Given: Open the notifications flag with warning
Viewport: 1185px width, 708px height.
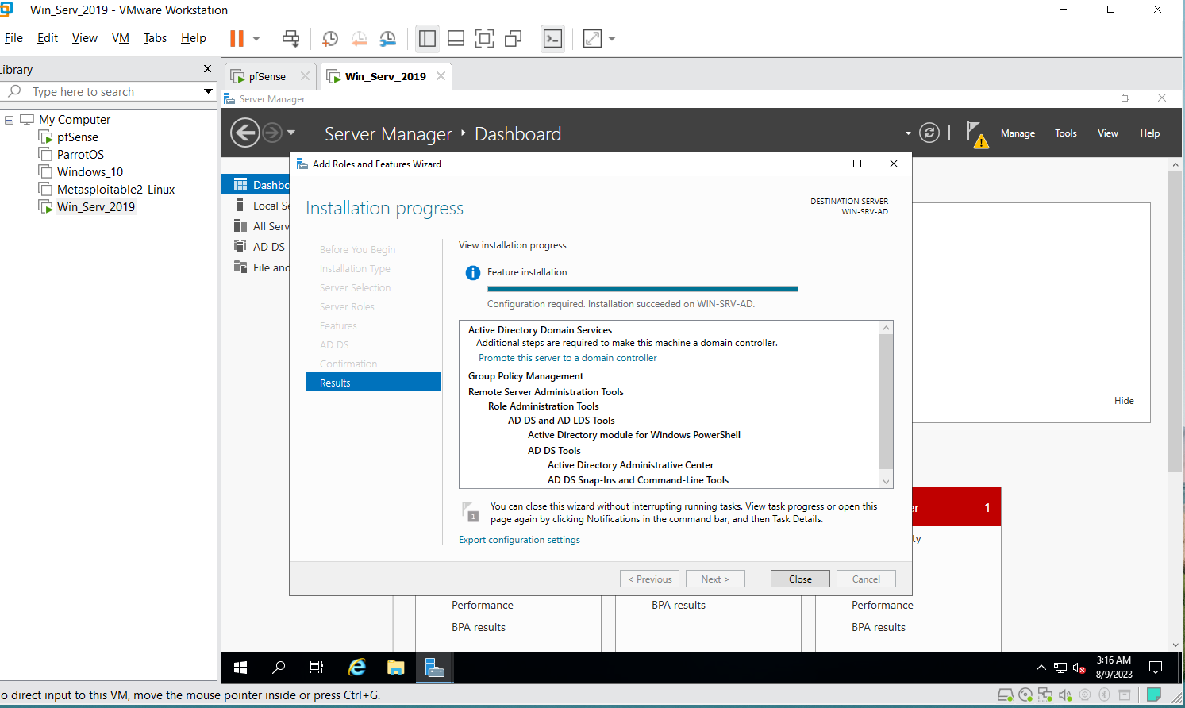Looking at the screenshot, I should tap(976, 134).
